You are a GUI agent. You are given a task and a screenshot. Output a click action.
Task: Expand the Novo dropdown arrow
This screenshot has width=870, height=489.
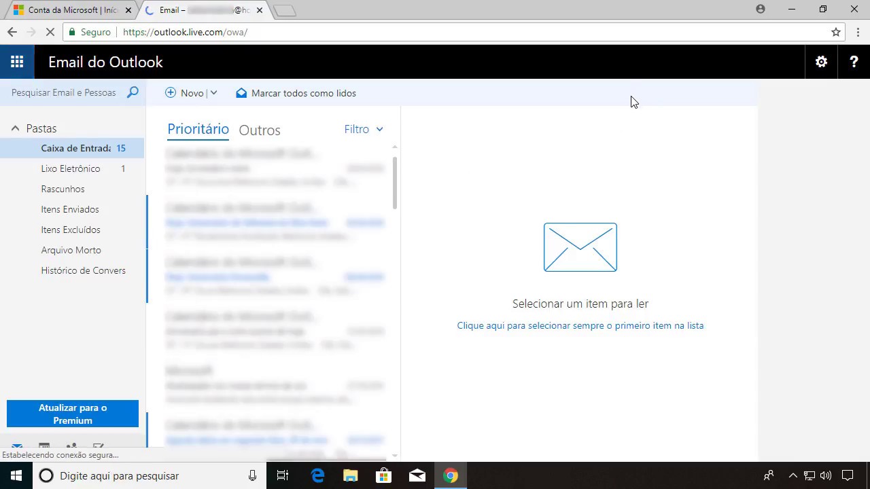point(213,93)
